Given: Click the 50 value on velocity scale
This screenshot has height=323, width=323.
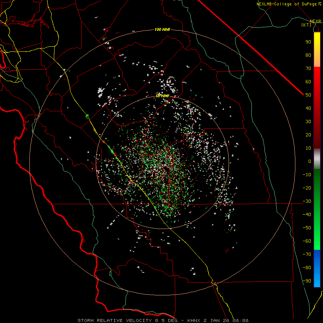Looking at the screenshot, I should (x=308, y=95).
